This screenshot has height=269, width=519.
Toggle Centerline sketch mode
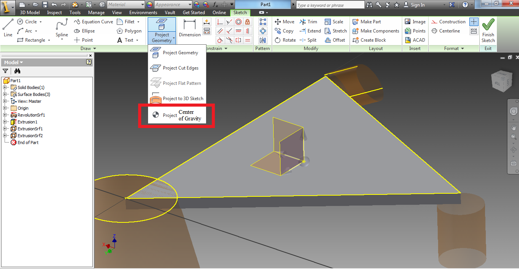(447, 31)
